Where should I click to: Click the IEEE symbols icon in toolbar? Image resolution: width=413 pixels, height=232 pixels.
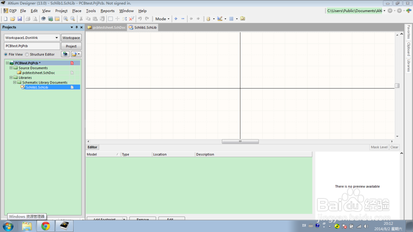[208, 19]
